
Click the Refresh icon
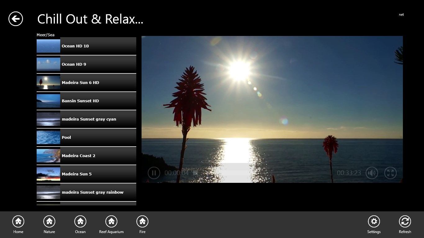coord(405,222)
